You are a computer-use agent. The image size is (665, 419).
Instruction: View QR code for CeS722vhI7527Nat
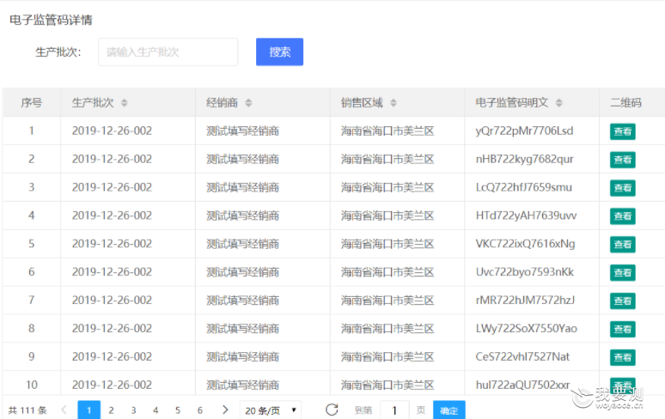click(x=623, y=357)
